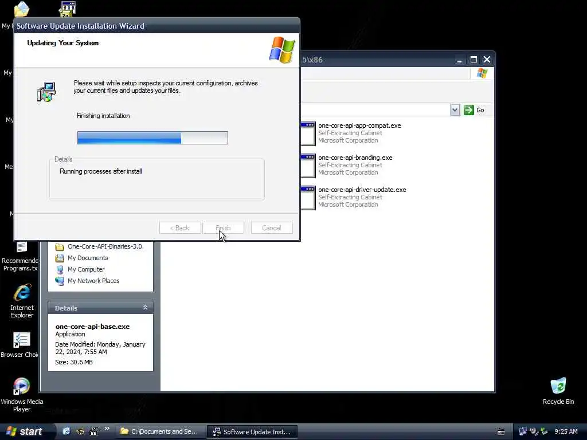Click the My Documents folder icon in the sidebar
The image size is (587, 440).
pyautogui.click(x=60, y=258)
